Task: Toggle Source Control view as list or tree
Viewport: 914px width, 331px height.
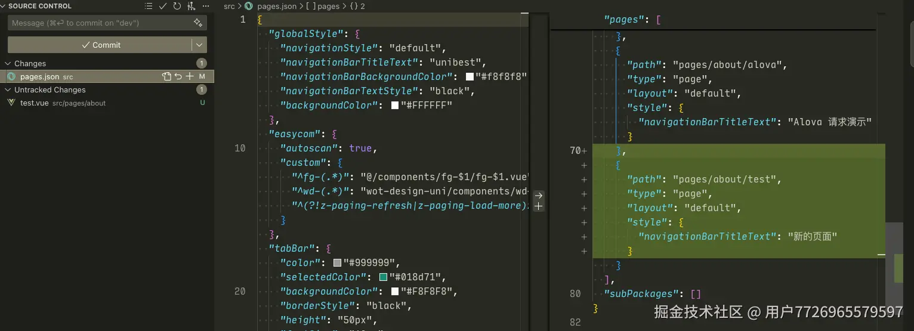Action: click(149, 6)
